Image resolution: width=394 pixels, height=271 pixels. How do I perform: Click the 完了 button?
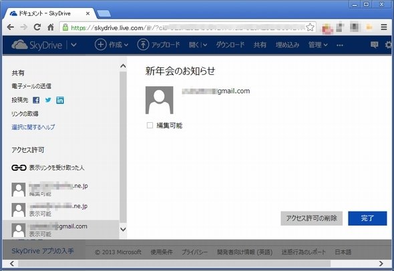[367, 218]
